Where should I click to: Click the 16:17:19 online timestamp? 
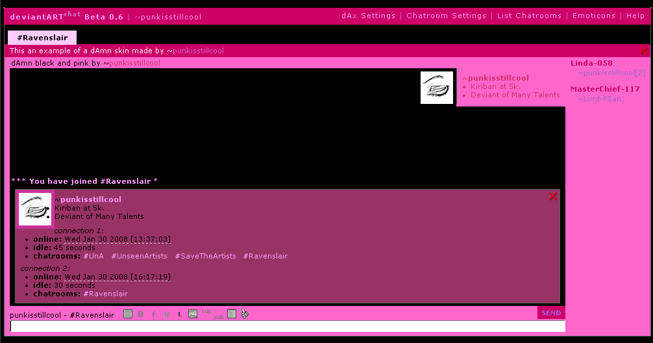point(117,277)
